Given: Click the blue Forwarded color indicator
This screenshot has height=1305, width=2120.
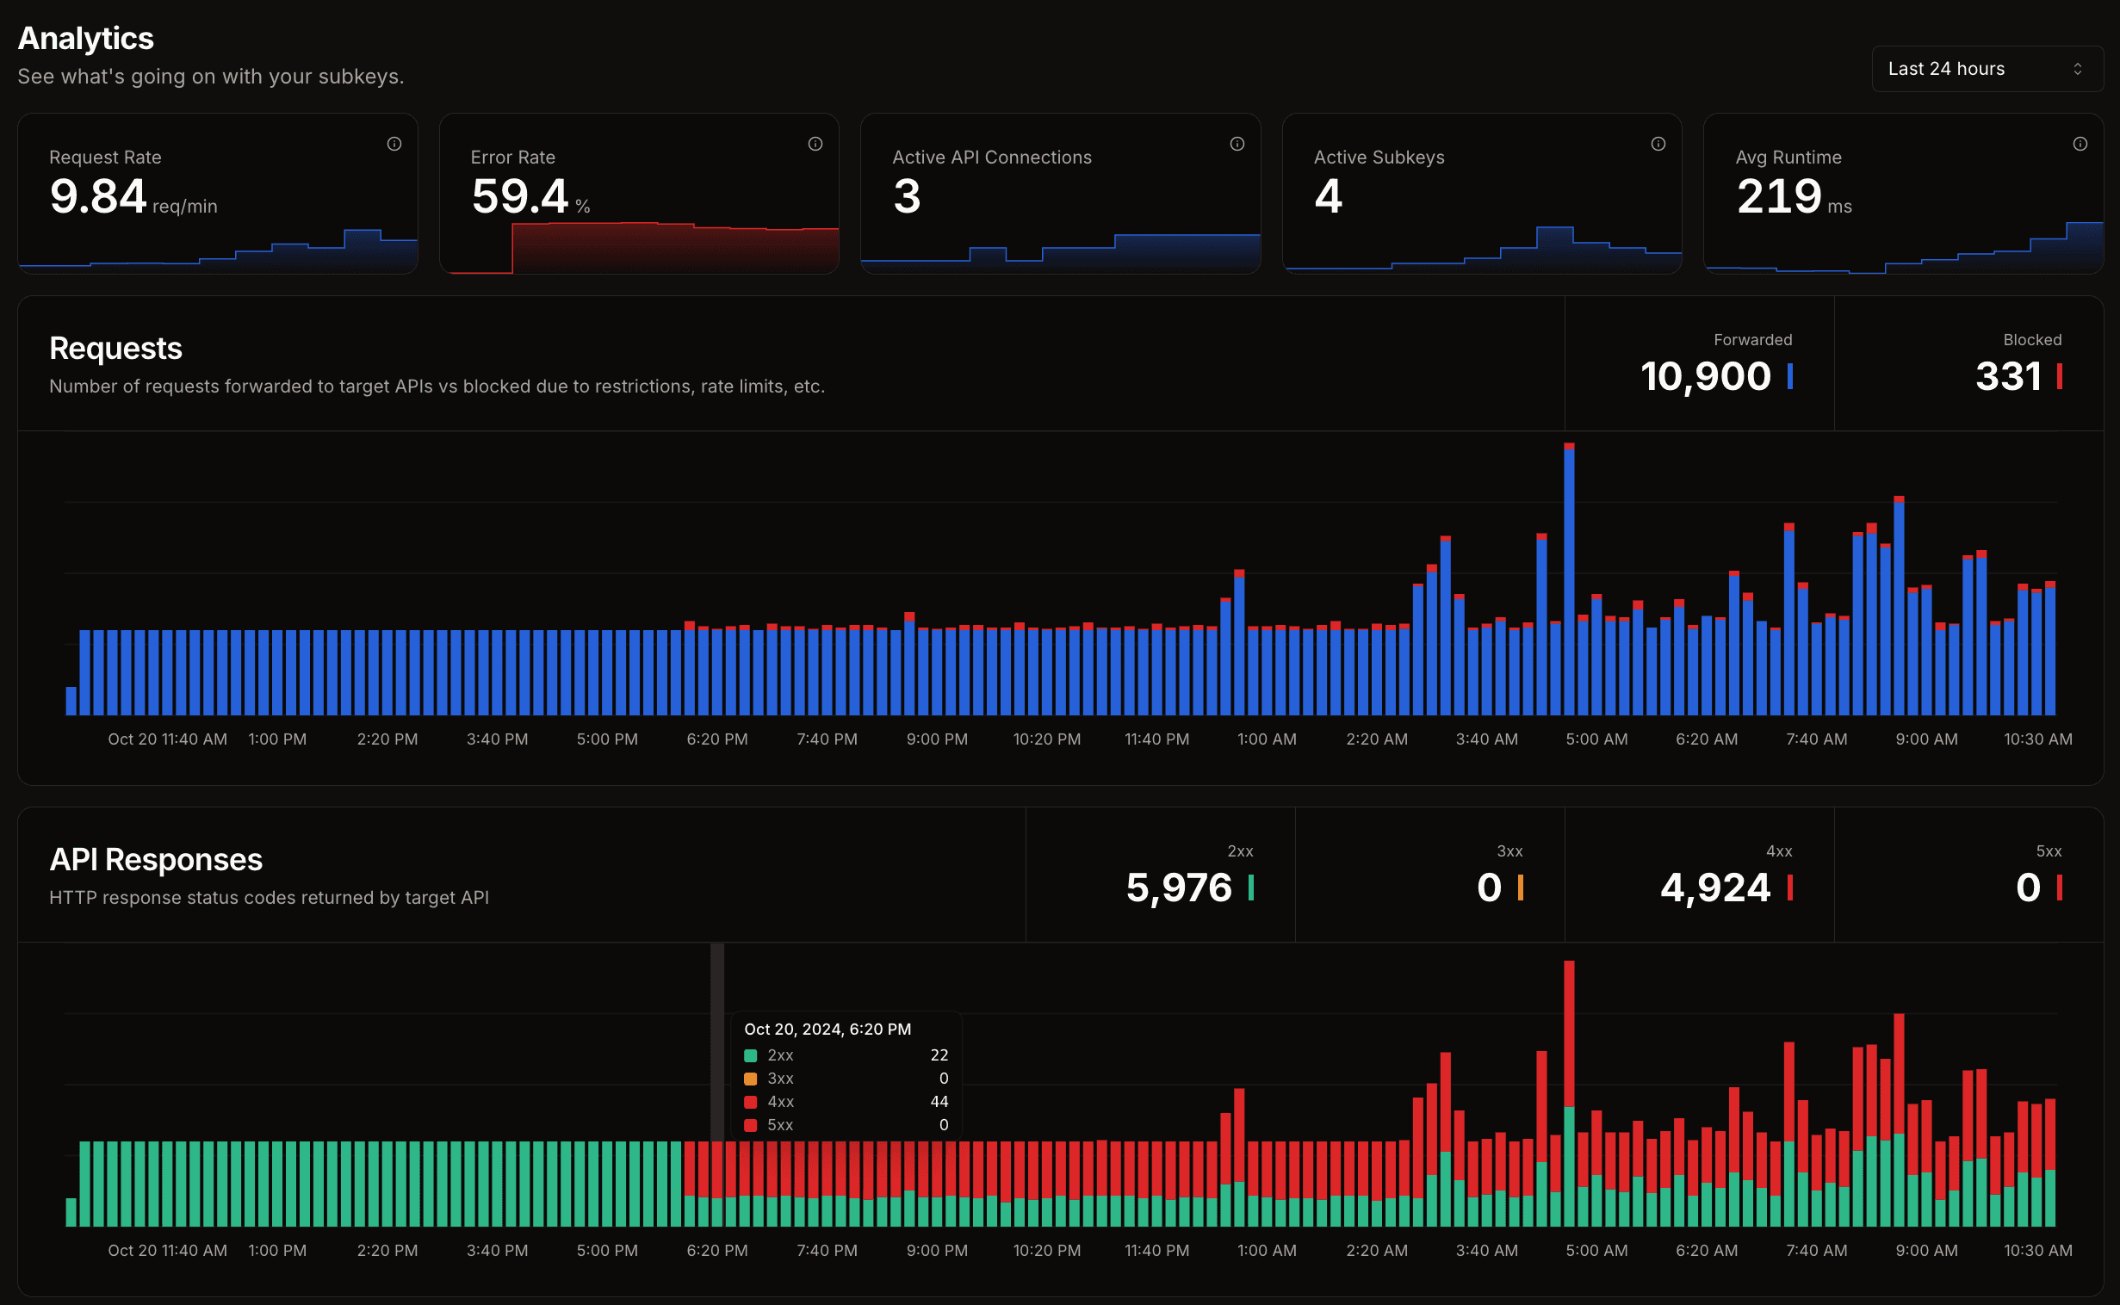Looking at the screenshot, I should [x=1790, y=376].
